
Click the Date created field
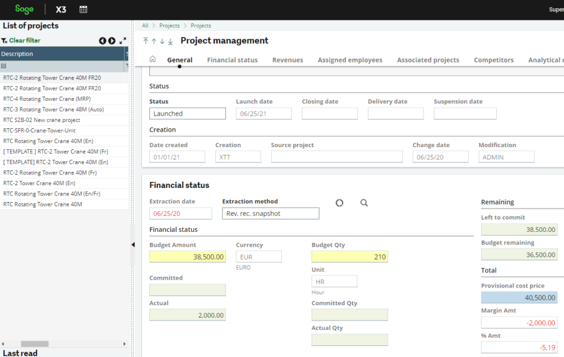(177, 156)
